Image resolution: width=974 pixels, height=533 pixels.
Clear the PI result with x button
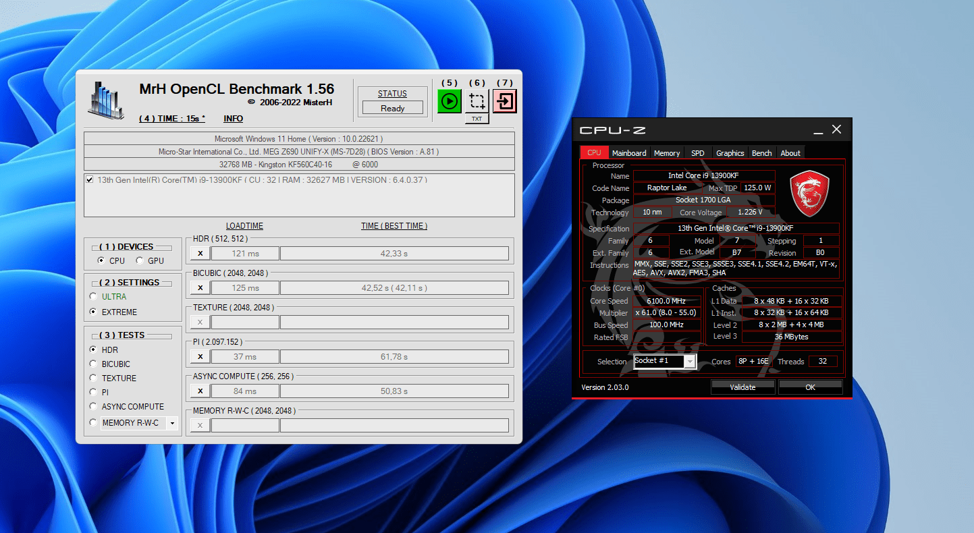click(x=200, y=356)
